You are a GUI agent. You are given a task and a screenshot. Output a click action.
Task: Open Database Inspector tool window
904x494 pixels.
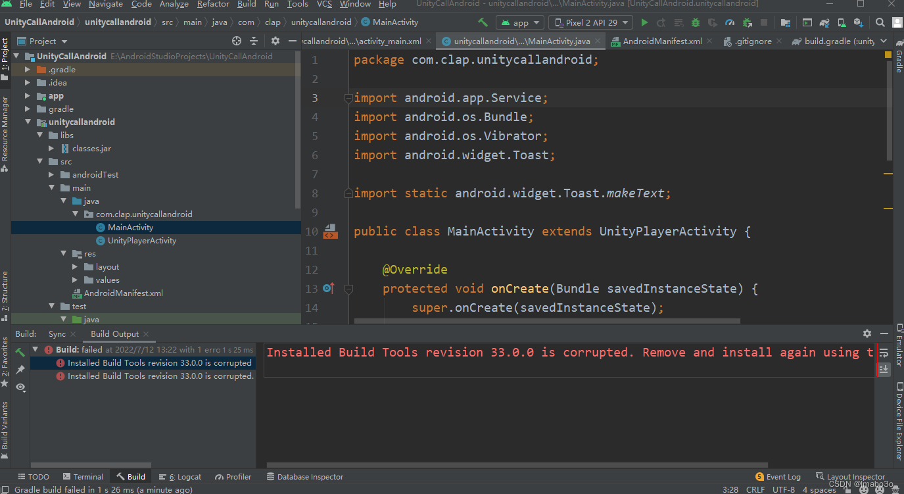click(x=304, y=476)
